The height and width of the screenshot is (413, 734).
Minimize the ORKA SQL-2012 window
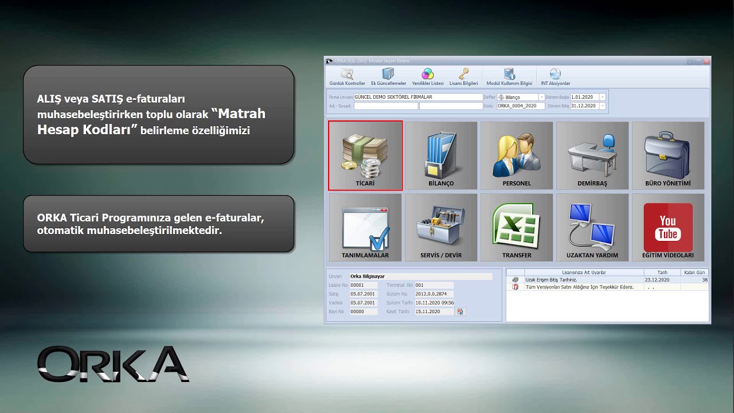tap(690, 61)
